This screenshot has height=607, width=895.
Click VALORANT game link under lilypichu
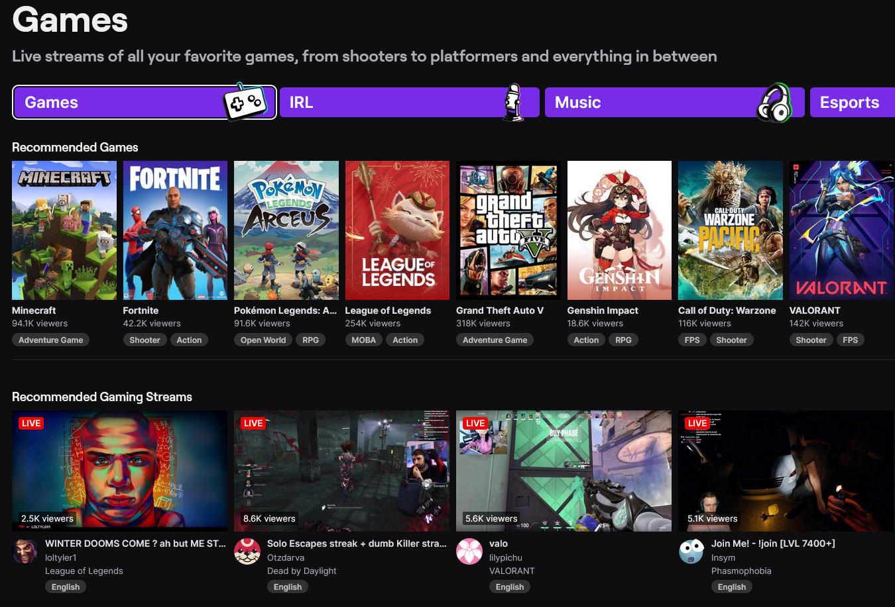(x=512, y=571)
